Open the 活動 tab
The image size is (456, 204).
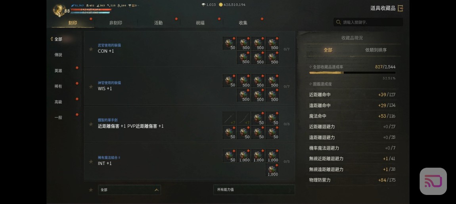click(158, 23)
